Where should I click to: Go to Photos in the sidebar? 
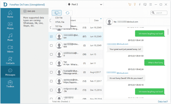point(10,26)
